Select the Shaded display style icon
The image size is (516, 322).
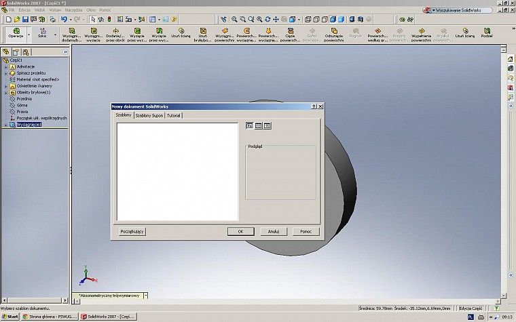342,20
